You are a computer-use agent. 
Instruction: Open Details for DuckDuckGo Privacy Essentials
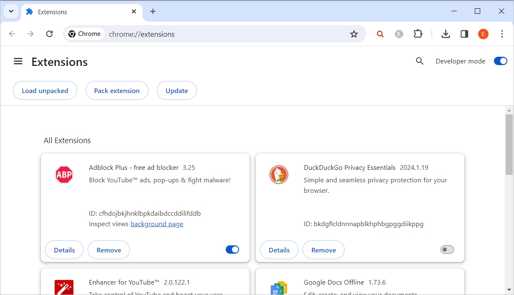click(279, 250)
